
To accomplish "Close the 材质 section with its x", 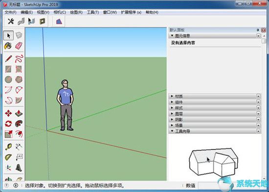I will pos(258,96).
